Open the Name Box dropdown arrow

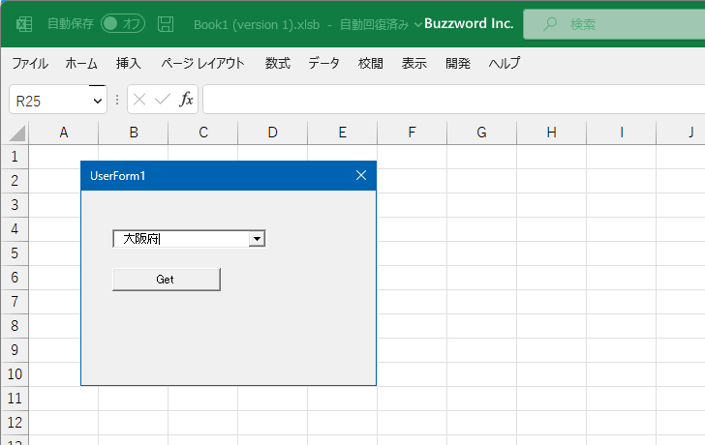[97, 101]
